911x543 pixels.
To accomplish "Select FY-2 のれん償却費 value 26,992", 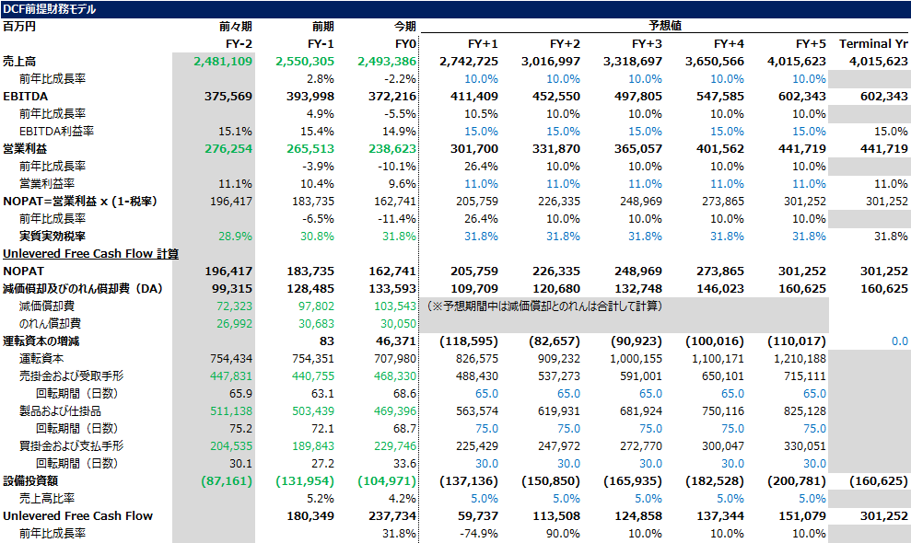I will click(x=234, y=324).
